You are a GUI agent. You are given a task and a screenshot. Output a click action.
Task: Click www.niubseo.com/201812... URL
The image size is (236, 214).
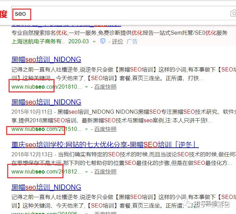click(x=46, y=172)
